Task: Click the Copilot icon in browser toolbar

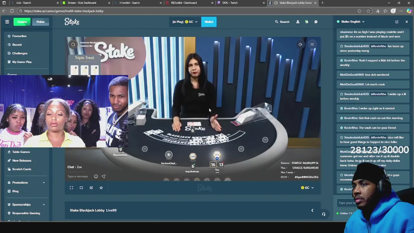Action: coord(409,11)
